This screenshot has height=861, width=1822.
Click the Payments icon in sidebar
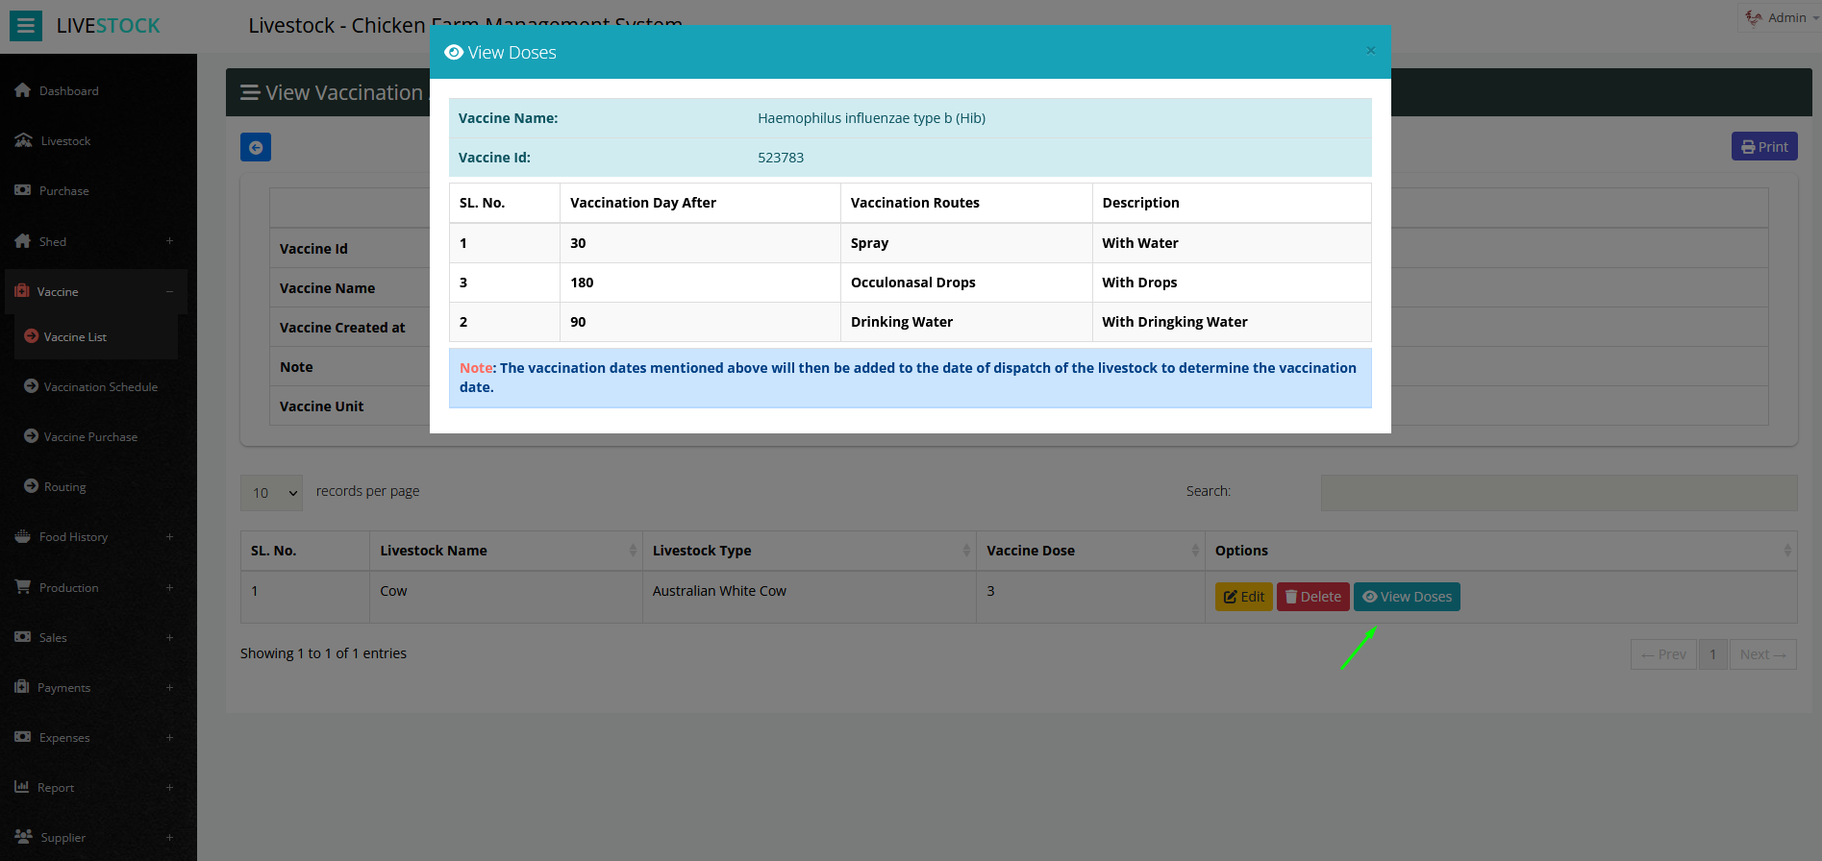[22, 687]
